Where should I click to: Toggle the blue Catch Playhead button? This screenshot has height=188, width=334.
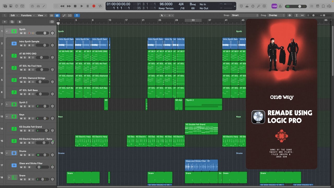coord(77,15)
